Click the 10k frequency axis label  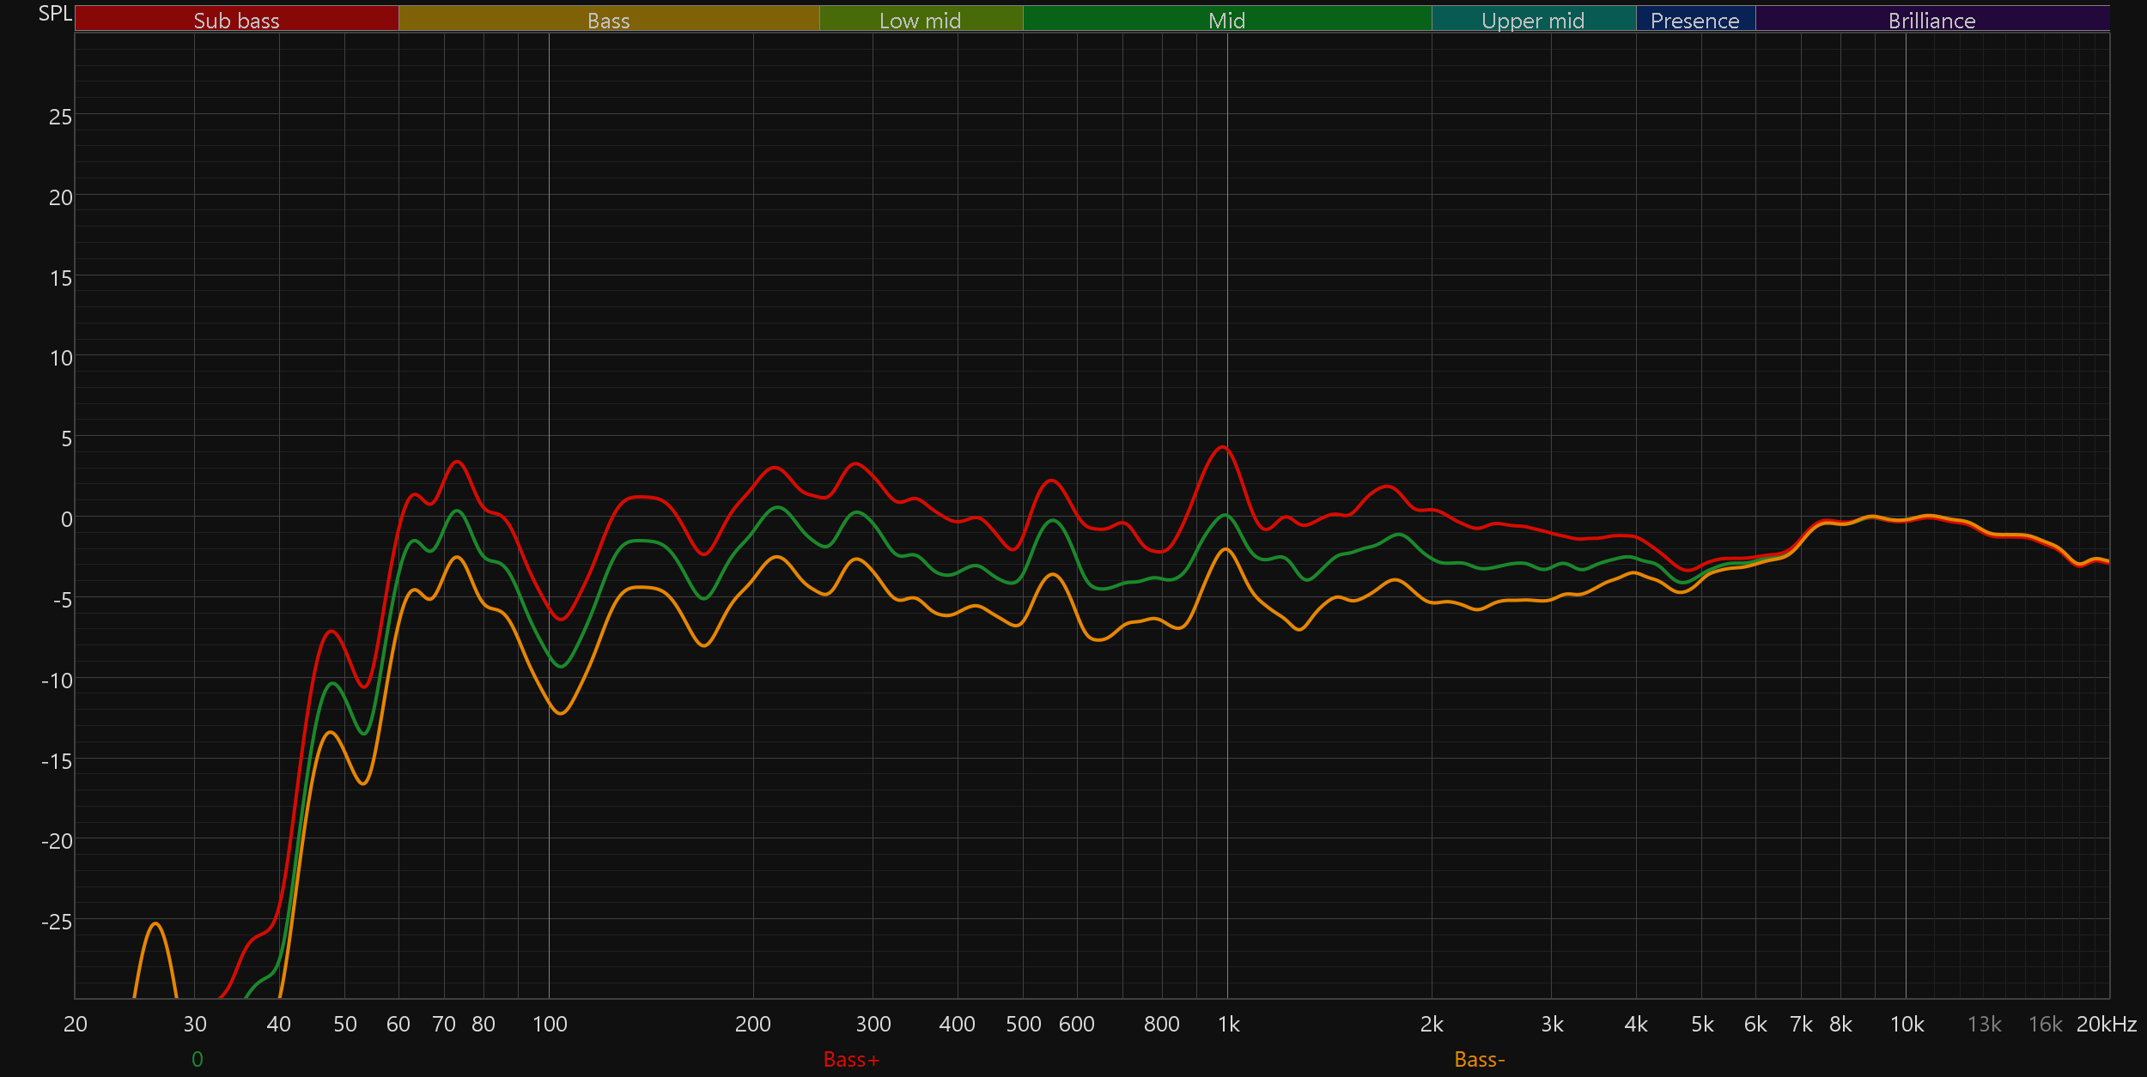[1907, 1024]
